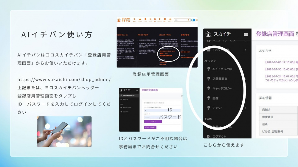Image resolution: width=298 pixels, height=167 pixels.
Task: Expand the イベント row chevron in large sidebar
Action: (245, 50)
